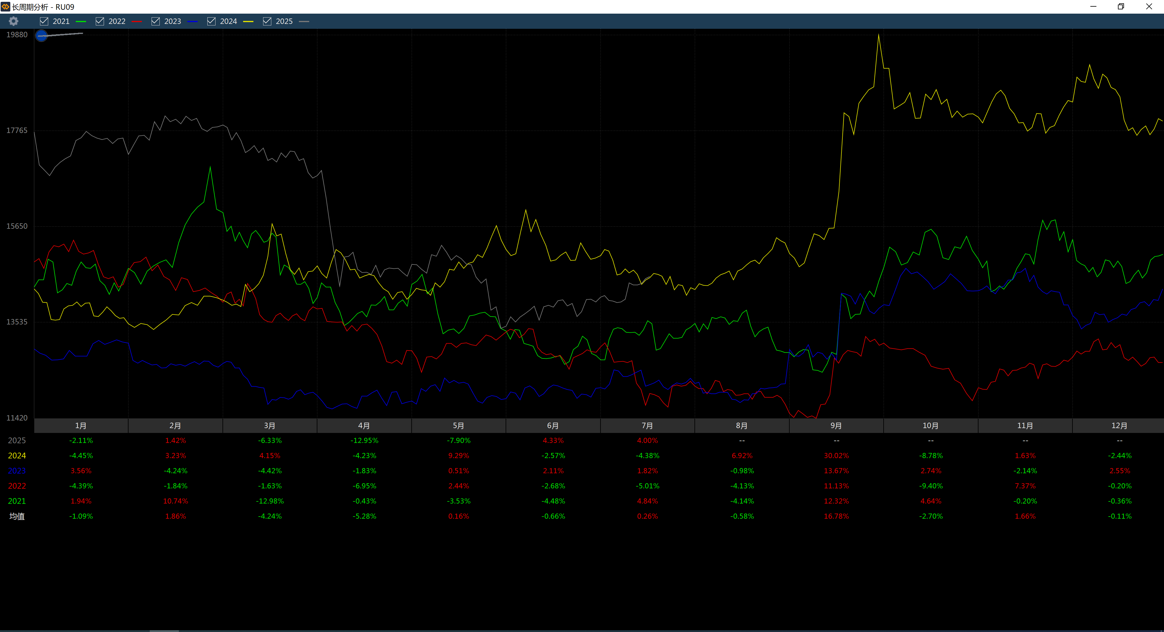Click the red 2022 row label
Image resolution: width=1164 pixels, height=632 pixels.
pyautogui.click(x=17, y=486)
